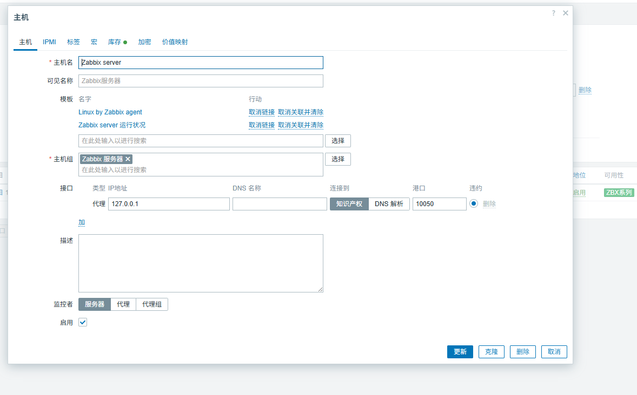Open the 宏 tab
This screenshot has height=395, width=637.
(94, 42)
